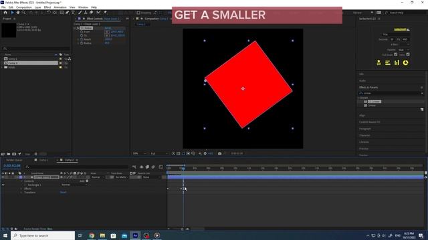Select the Clone Stamp tool
The image size is (428, 240).
86,13
